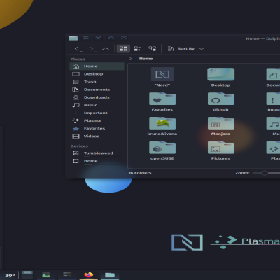Select the kruna&ivana folder
Screen dimensions: 280x280
click(x=162, y=126)
